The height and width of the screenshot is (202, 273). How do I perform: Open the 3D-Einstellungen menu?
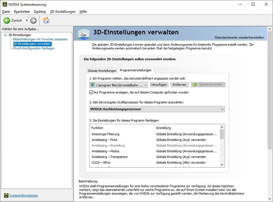(x=63, y=12)
